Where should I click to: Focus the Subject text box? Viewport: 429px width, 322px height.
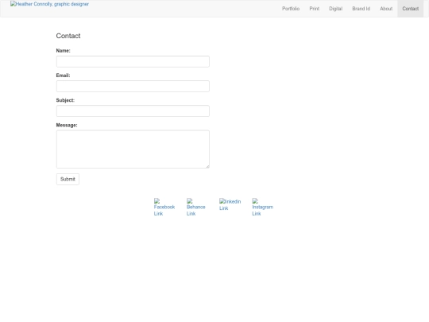pos(133,111)
